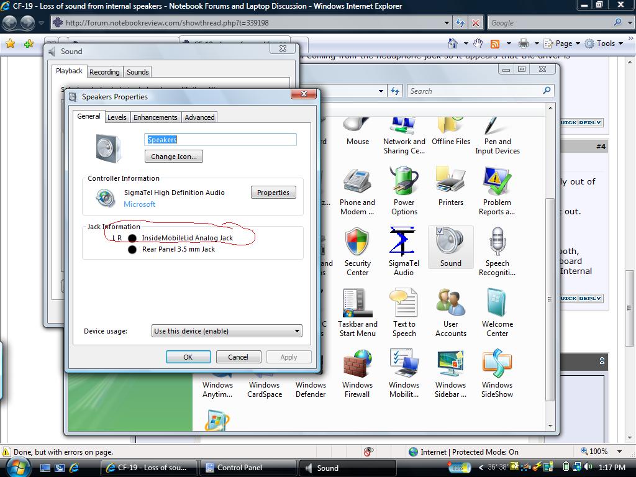Click the Sound taskbar button
The height and width of the screenshot is (477, 636).
(348, 468)
